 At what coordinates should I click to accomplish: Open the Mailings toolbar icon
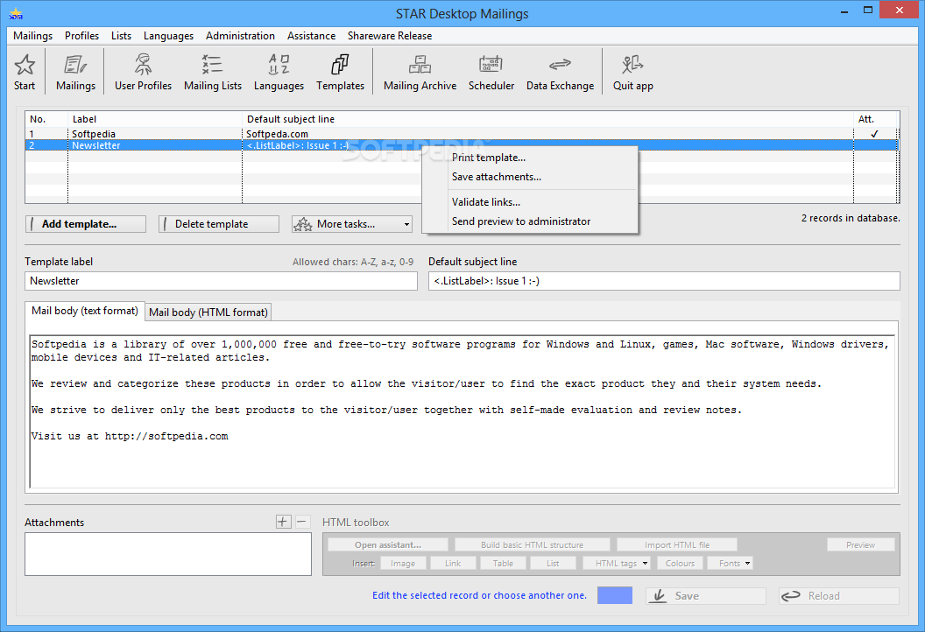[x=75, y=65]
